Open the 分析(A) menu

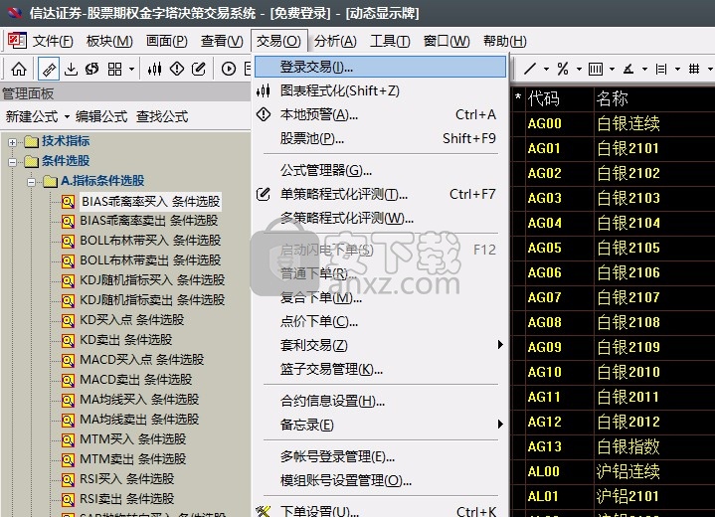click(x=335, y=41)
